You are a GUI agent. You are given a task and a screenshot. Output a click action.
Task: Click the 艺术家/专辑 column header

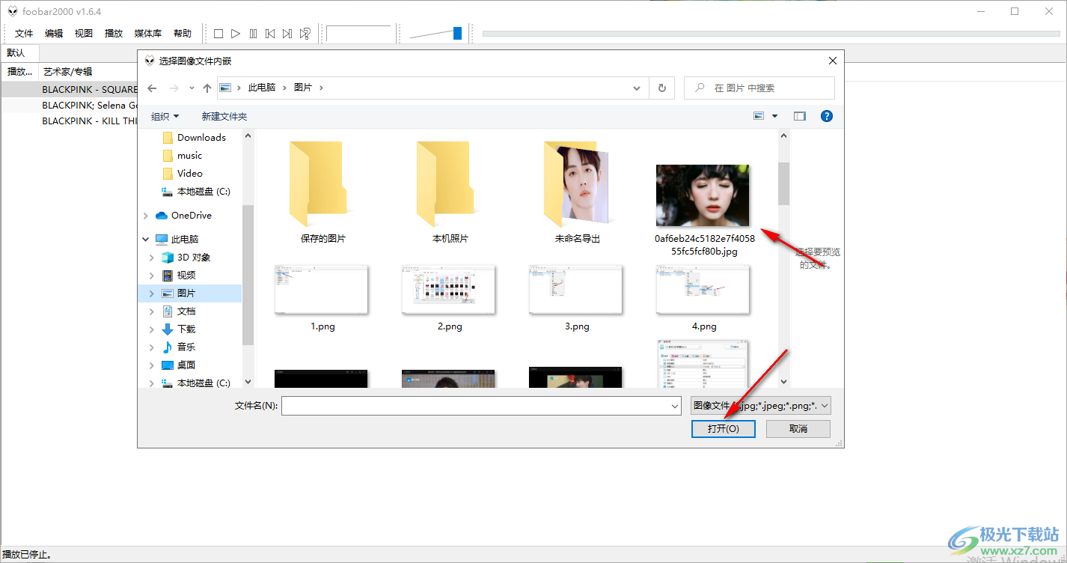point(68,72)
